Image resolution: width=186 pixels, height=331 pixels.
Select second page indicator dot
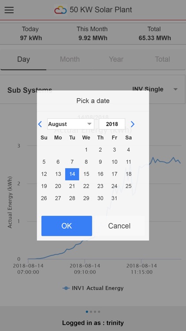tap(91, 312)
